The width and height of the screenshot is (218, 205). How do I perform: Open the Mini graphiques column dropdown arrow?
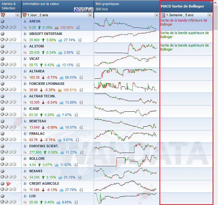pyautogui.click(x=157, y=15)
